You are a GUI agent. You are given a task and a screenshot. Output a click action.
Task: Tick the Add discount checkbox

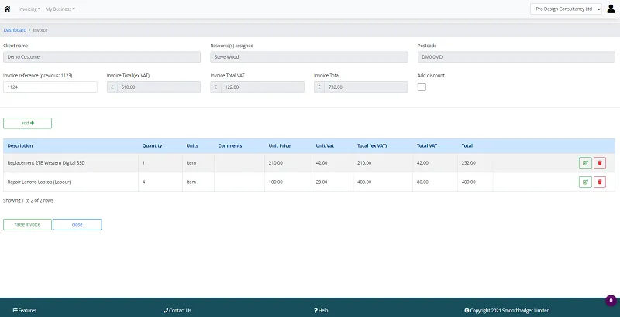[422, 87]
